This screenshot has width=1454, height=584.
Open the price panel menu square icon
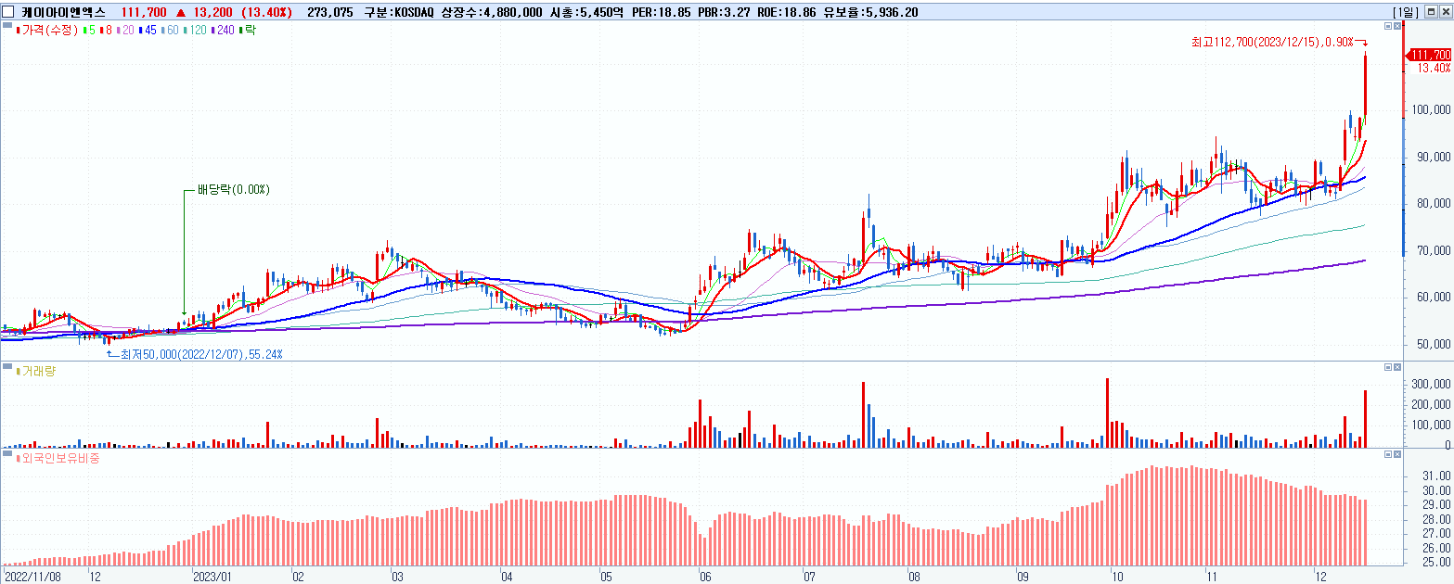[x=7, y=27]
